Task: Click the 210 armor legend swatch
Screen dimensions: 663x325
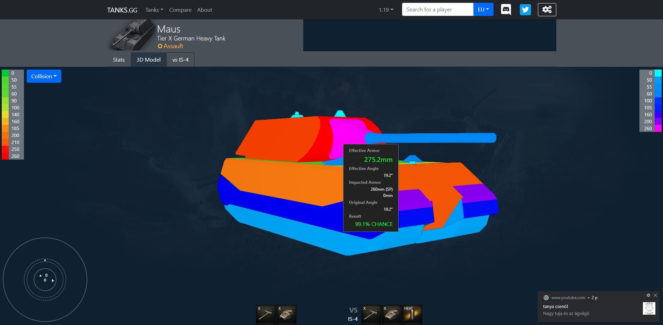Action: coord(5,142)
